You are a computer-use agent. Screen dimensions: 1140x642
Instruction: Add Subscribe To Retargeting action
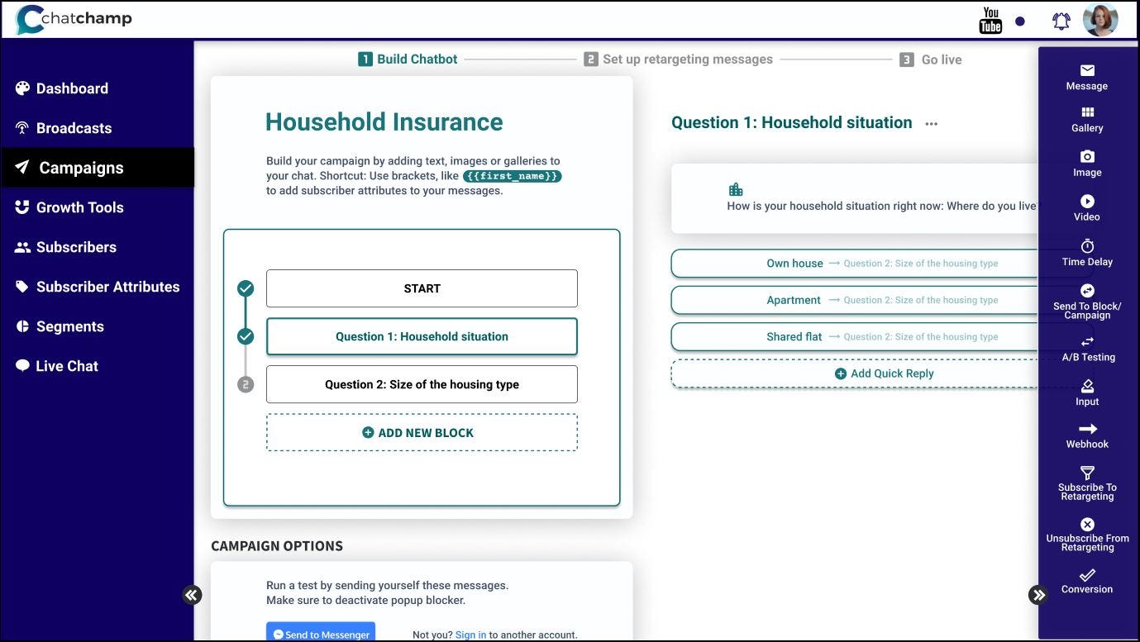click(1087, 483)
